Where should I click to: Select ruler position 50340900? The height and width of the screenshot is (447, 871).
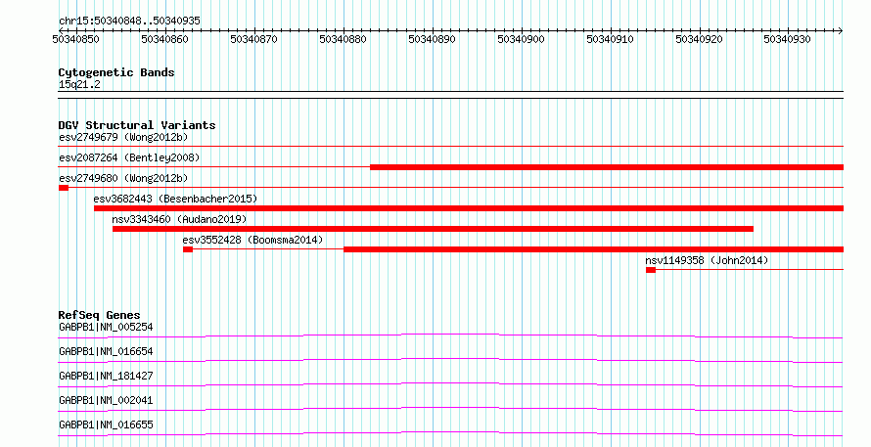pyautogui.click(x=521, y=39)
